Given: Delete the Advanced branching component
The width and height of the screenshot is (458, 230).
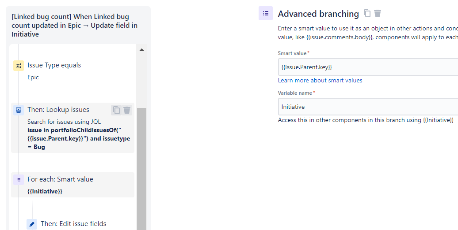Looking at the screenshot, I should (378, 13).
